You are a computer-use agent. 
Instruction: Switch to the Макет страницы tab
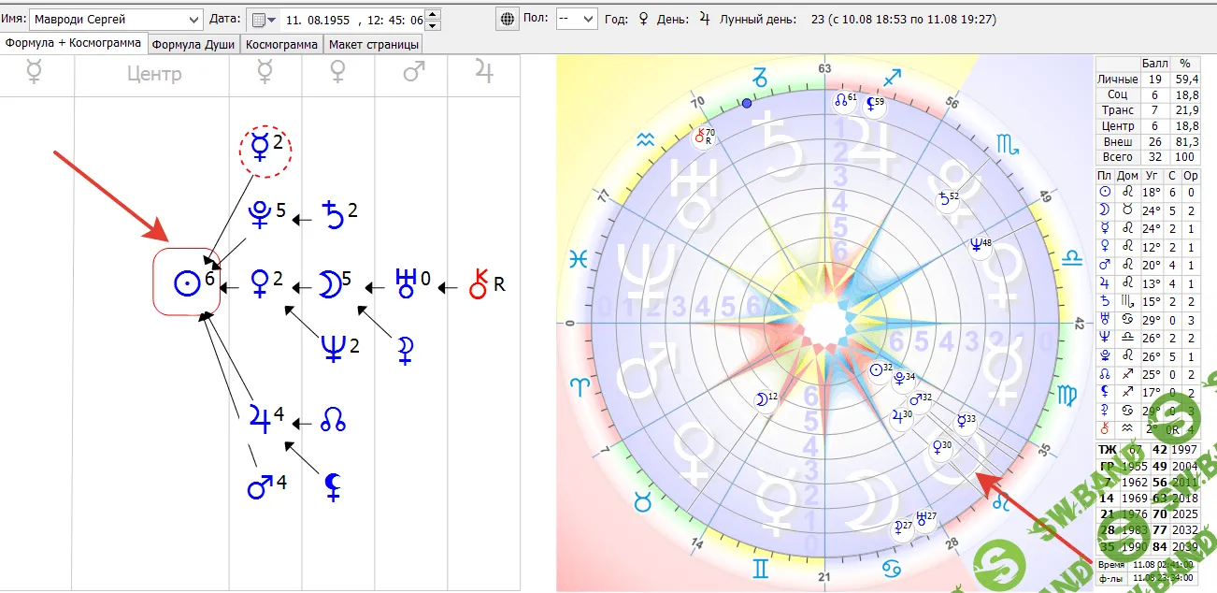pos(371,43)
